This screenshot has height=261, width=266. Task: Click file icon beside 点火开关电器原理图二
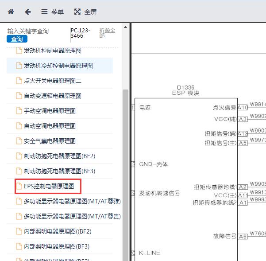coord(19,81)
